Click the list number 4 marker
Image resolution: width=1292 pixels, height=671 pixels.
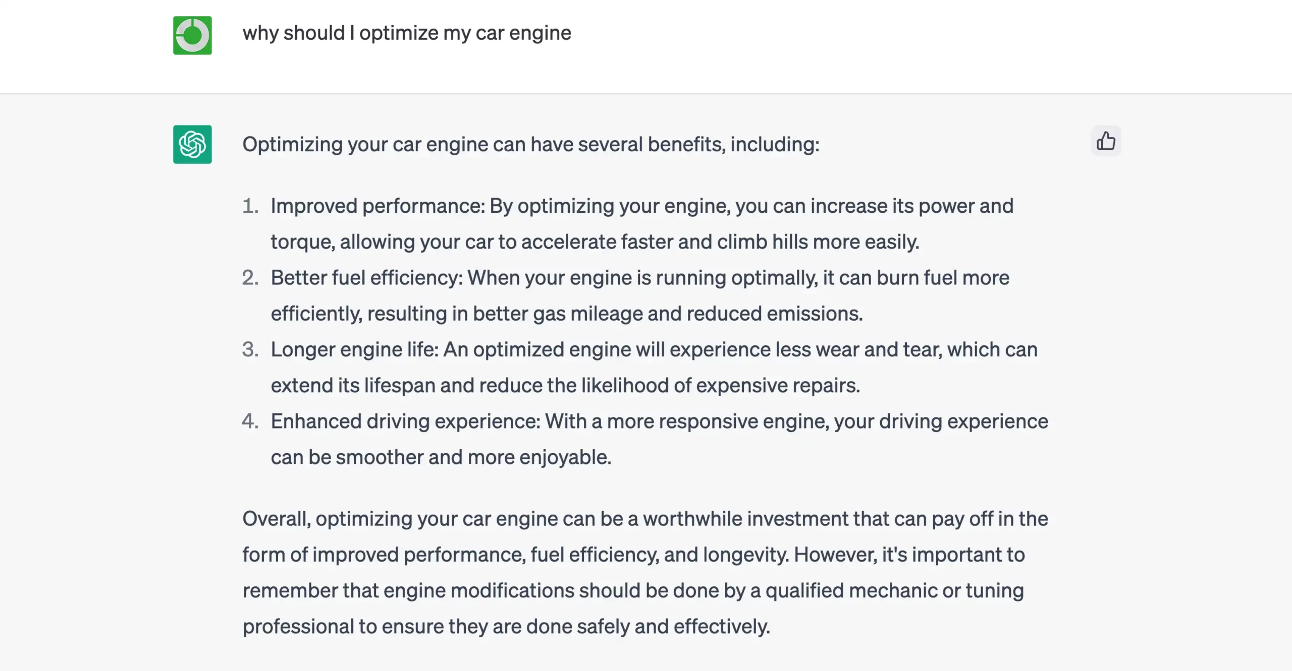coord(250,421)
